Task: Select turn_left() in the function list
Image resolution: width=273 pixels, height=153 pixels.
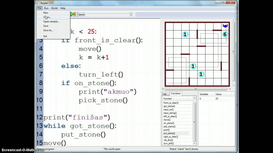Action: [168, 143]
